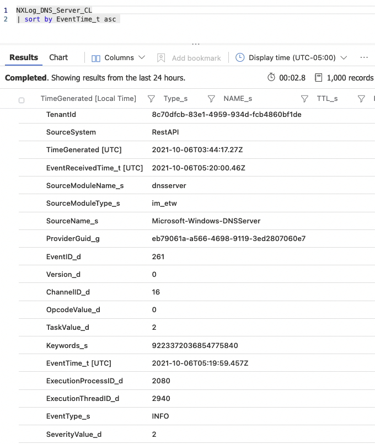The image size is (375, 444).
Task: Click the Add bookmark button label
Action: click(196, 58)
